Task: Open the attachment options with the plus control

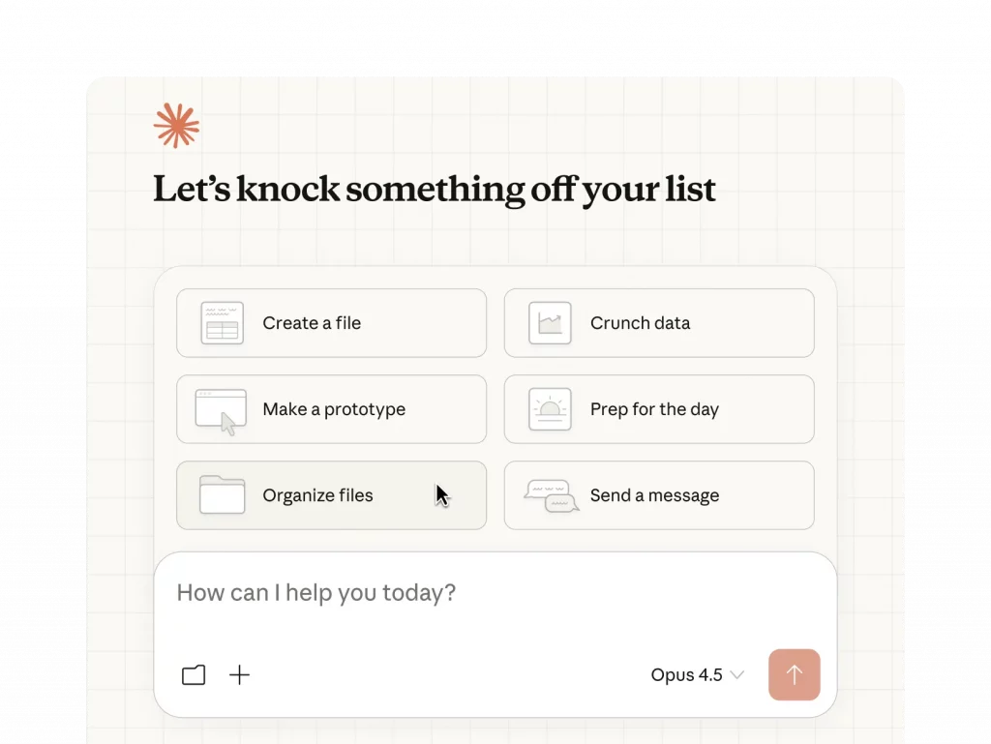Action: tap(239, 674)
